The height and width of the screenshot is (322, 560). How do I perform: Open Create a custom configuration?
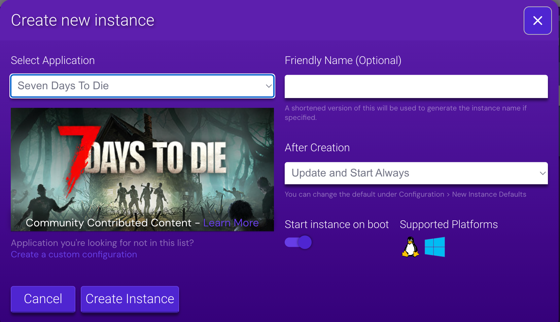[74, 254]
